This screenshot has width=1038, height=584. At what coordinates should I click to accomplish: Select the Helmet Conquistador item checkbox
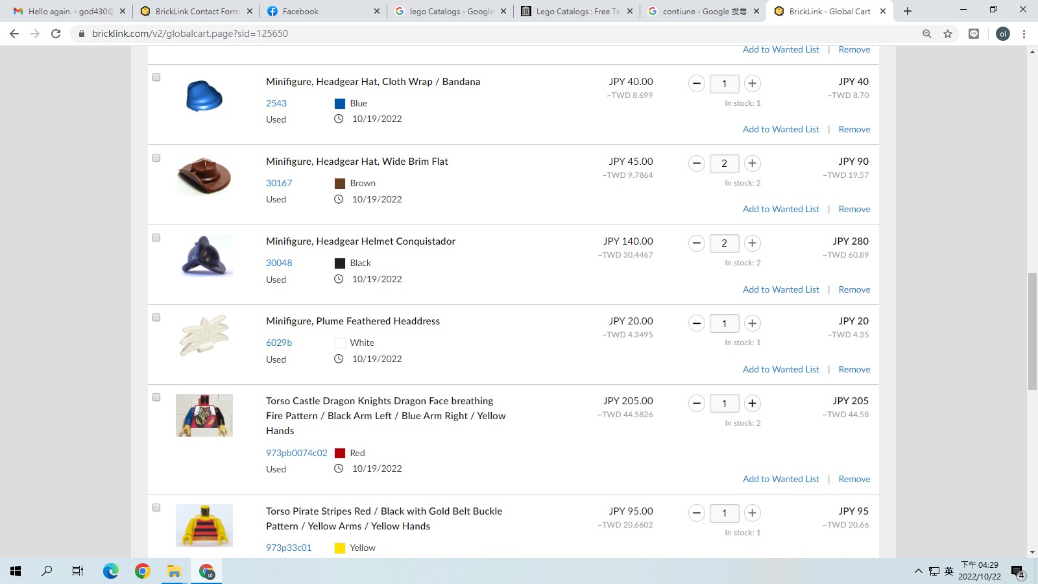[x=156, y=237]
